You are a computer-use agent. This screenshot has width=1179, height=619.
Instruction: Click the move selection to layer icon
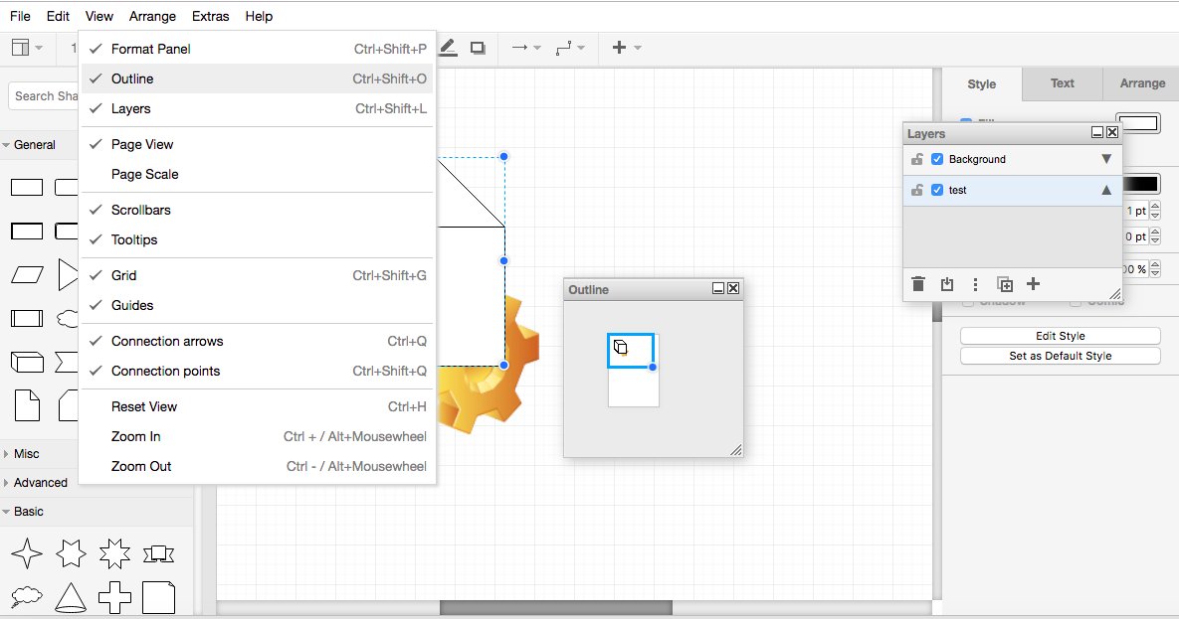[946, 284]
